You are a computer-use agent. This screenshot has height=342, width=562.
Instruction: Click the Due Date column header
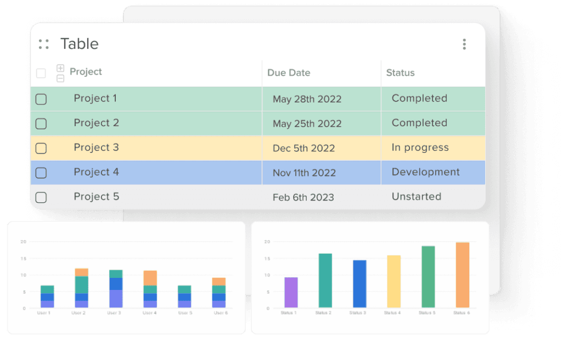pyautogui.click(x=289, y=73)
